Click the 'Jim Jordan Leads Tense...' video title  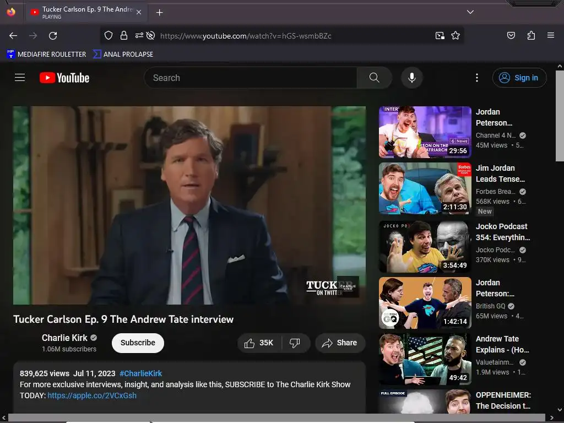click(500, 173)
